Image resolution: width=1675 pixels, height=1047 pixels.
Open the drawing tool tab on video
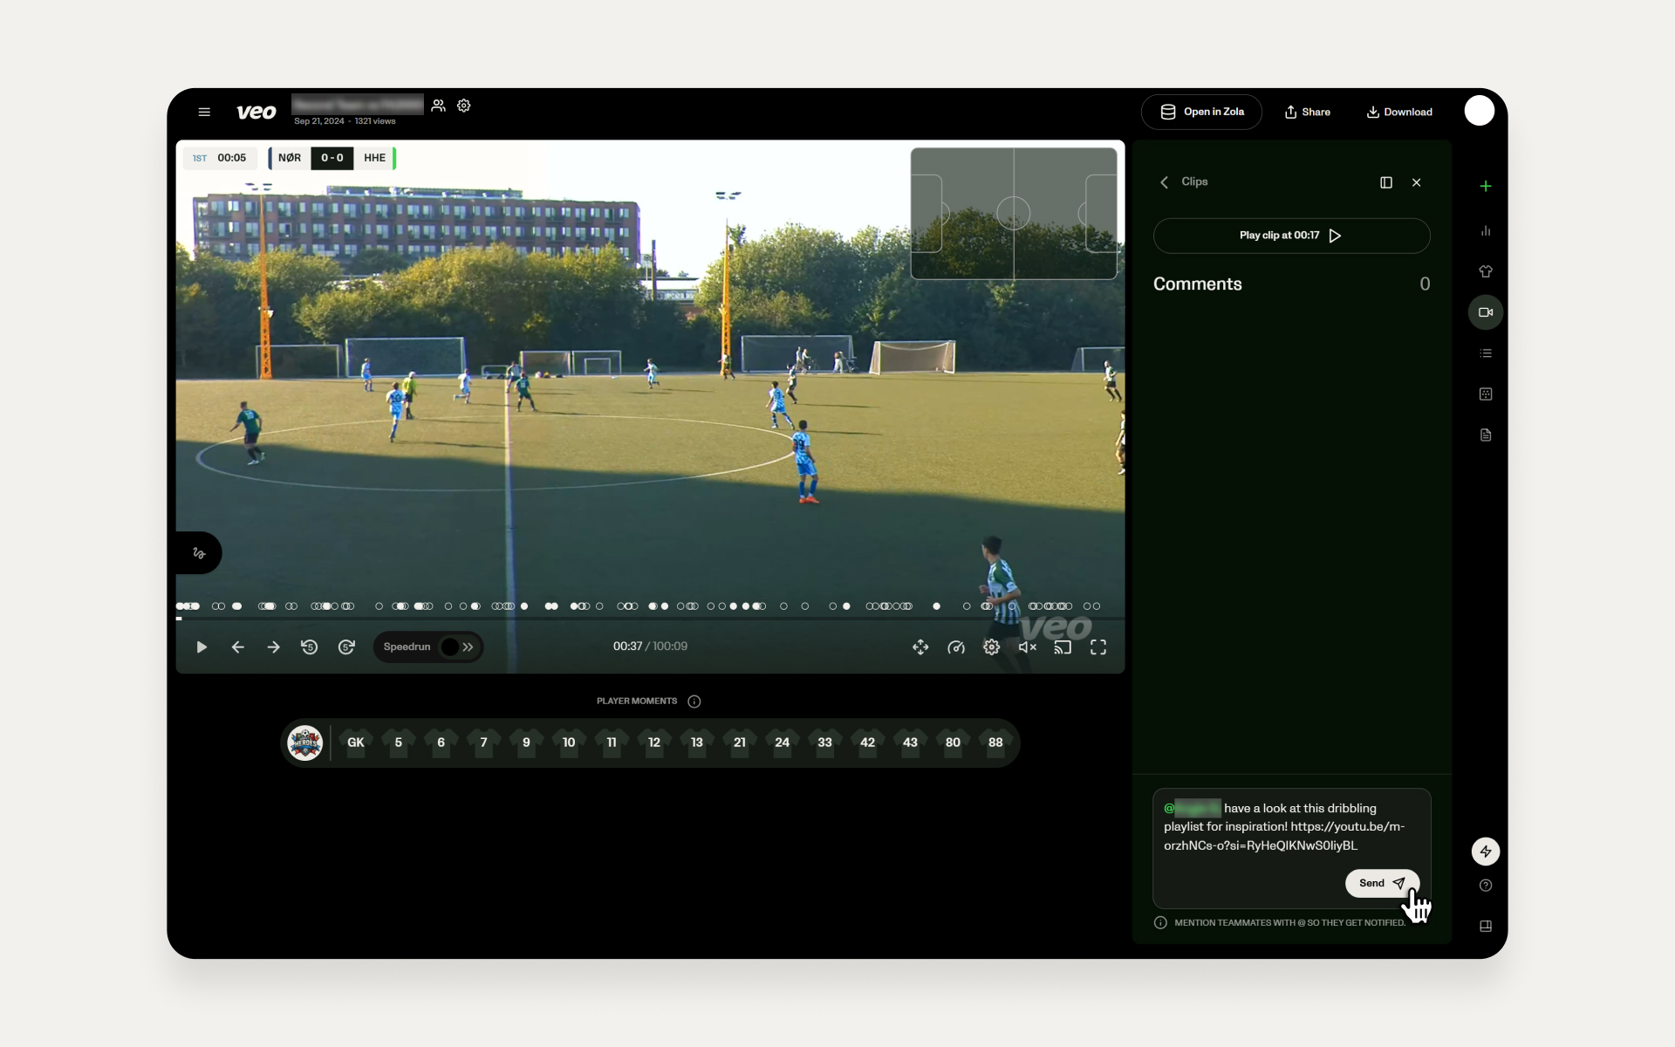[199, 553]
